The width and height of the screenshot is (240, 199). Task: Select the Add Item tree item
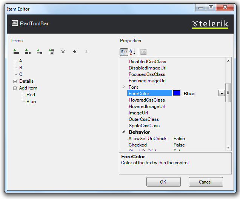[x=28, y=88]
